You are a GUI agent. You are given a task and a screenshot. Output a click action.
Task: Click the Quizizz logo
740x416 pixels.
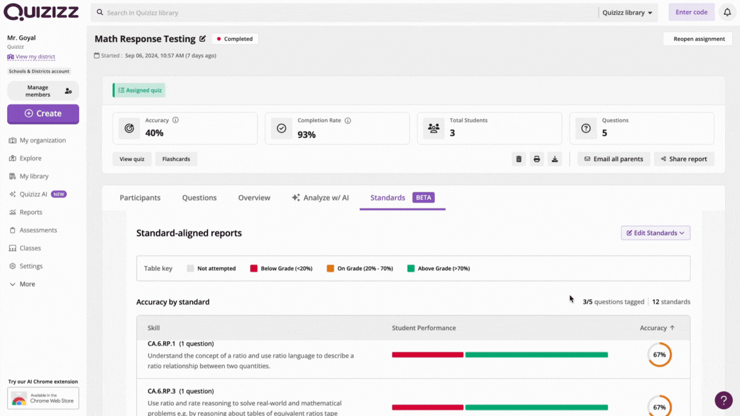pyautogui.click(x=41, y=12)
